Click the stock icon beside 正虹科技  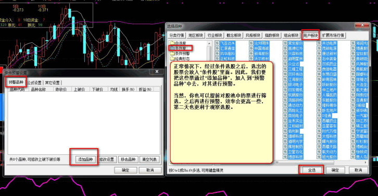pos(217,58)
